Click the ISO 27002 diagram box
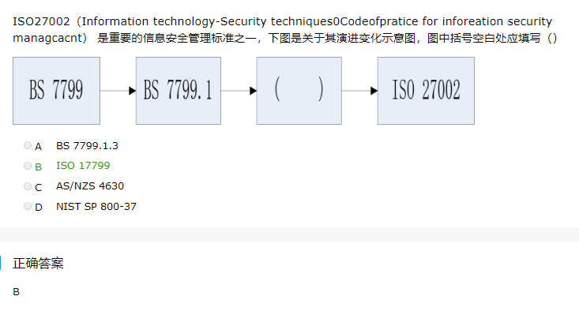This screenshot has height=326, width=579. click(426, 91)
